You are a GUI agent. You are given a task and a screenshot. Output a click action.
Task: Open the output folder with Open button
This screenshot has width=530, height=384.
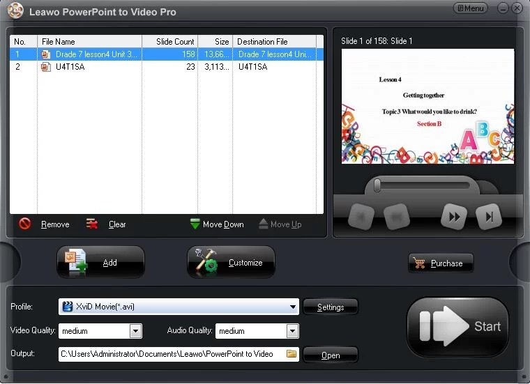click(331, 355)
